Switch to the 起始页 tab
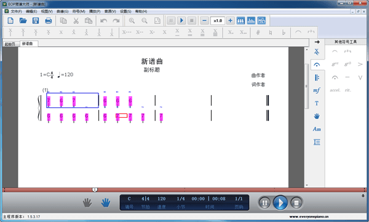 (x=10, y=44)
